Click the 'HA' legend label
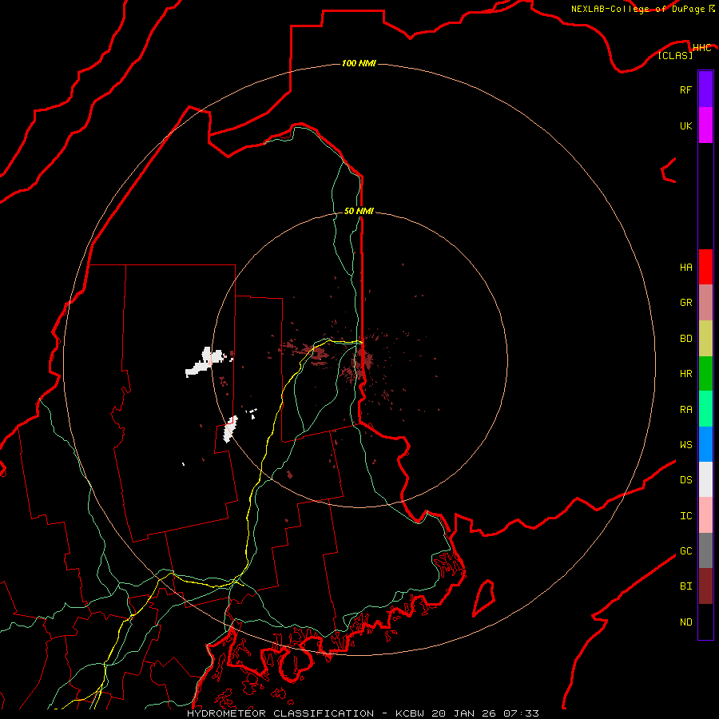Image resolution: width=719 pixels, height=719 pixels. click(x=685, y=268)
